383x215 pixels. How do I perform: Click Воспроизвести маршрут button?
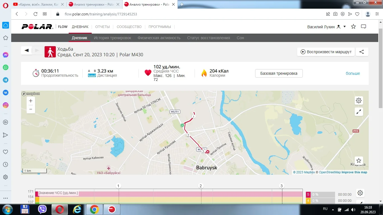[326, 52]
